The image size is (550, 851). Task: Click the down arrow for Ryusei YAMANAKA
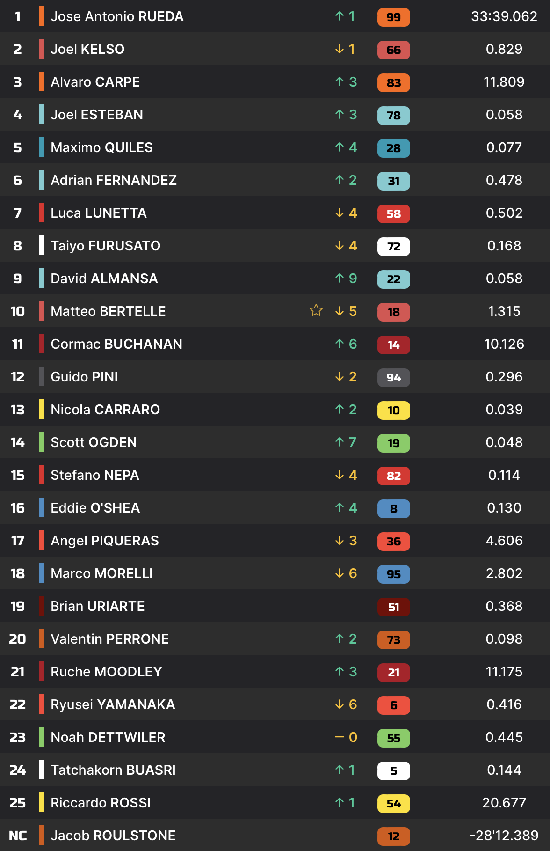(x=340, y=704)
